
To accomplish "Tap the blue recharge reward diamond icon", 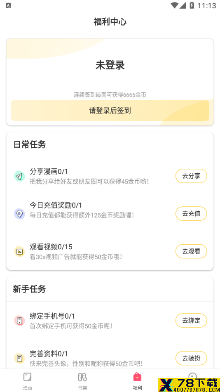I will 19,214.
